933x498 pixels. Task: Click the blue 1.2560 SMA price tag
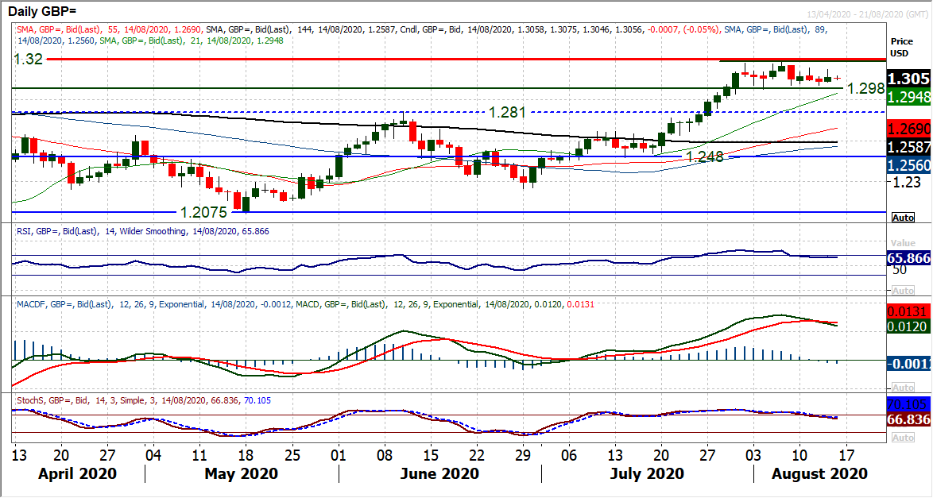pyautogui.click(x=909, y=165)
